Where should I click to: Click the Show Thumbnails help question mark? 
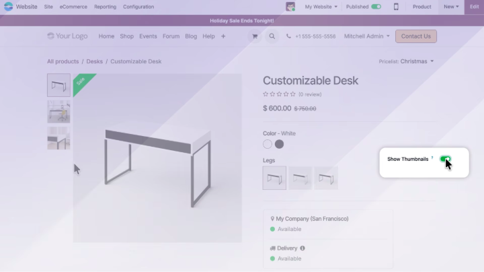tap(432, 158)
